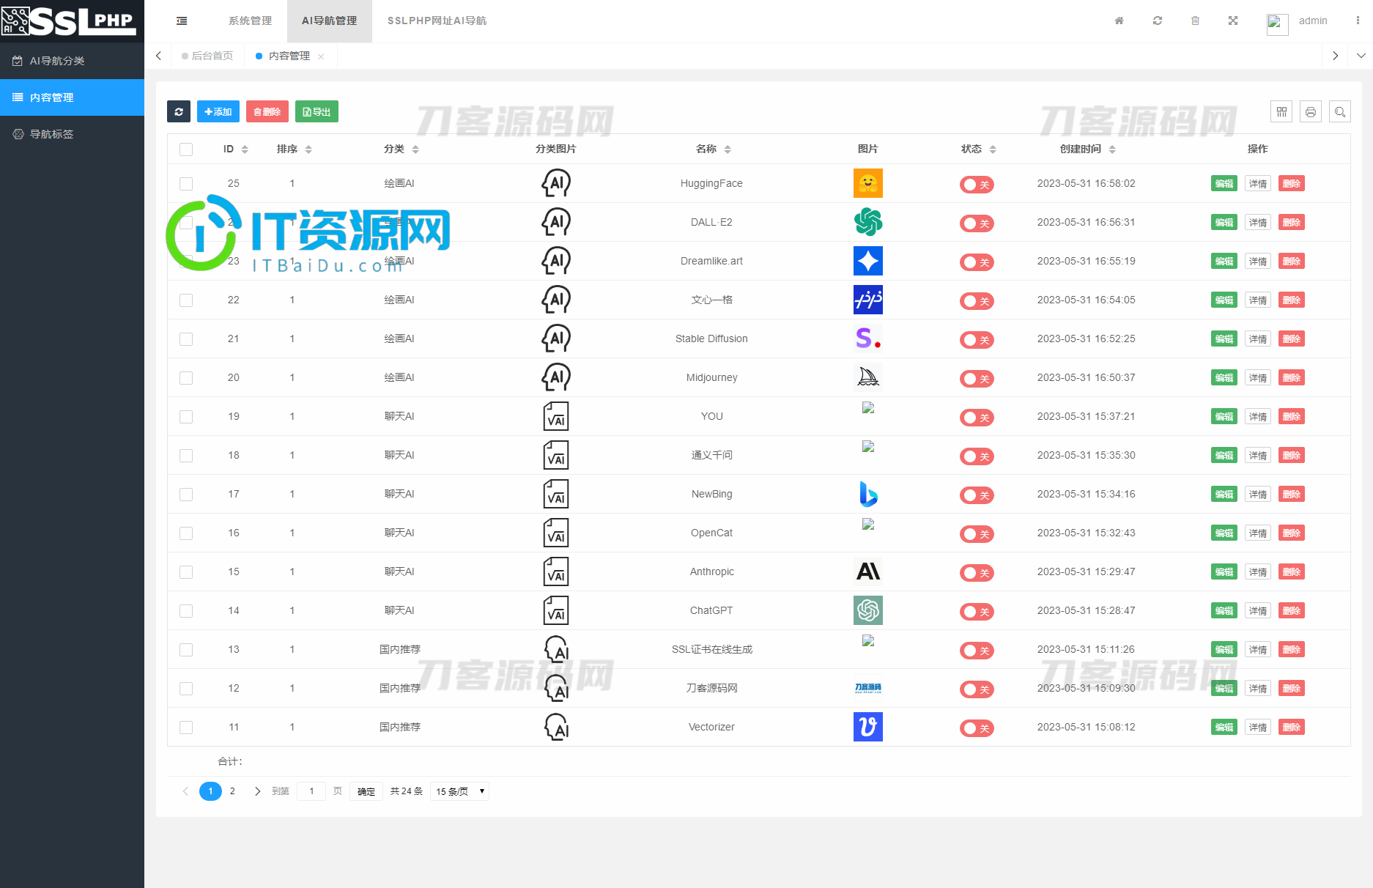Click the Midjourney sailboat thumbnail
This screenshot has width=1373, height=888.
coord(867,377)
